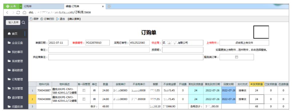The image size is (292, 111).
Task: Click the 云表 logo button
Action: pyautogui.click(x=11, y=6)
